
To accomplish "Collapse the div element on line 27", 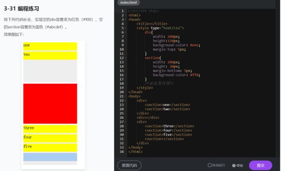I will [125, 122].
